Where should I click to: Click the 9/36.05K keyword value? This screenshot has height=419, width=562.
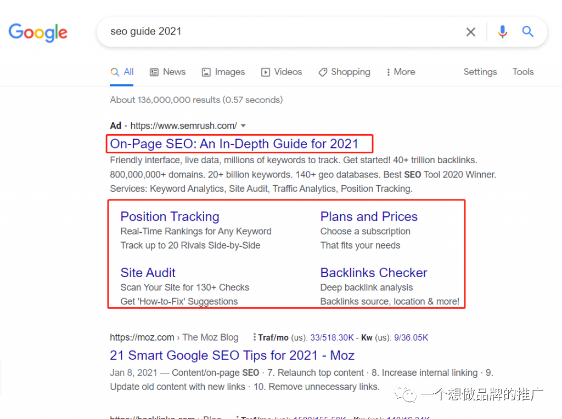click(x=411, y=338)
